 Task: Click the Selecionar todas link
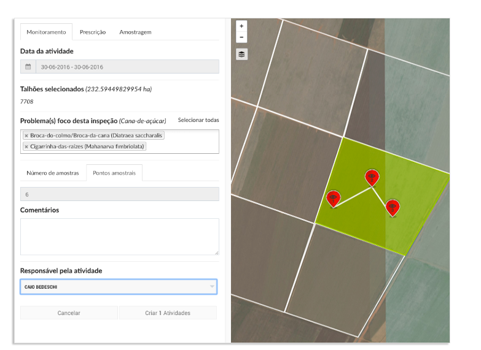coord(198,120)
